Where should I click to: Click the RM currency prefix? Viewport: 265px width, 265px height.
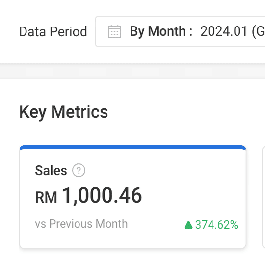(x=46, y=197)
